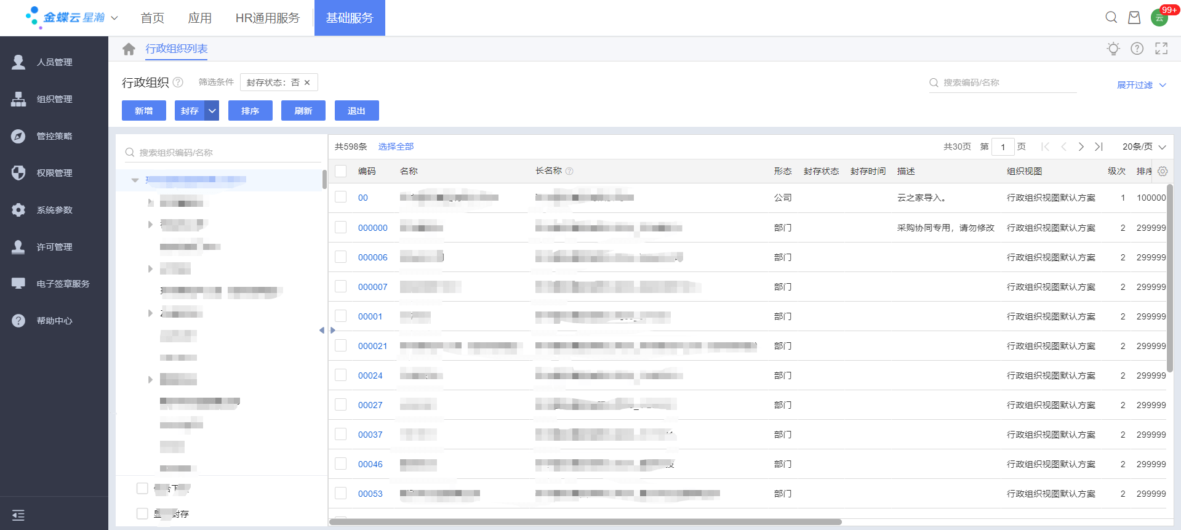Screen dimensions: 1181x530
Task: Toggle the select-all header checkbox
Action: [341, 171]
